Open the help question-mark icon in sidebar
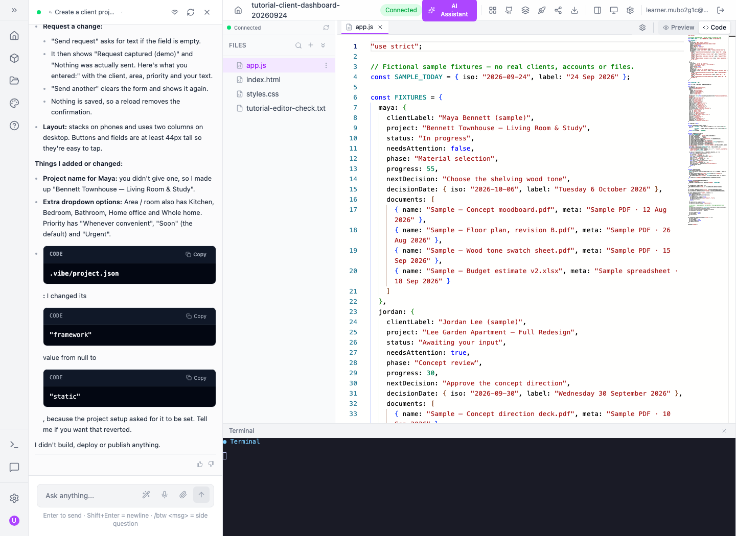Viewport: 736px width, 536px height. pos(14,126)
